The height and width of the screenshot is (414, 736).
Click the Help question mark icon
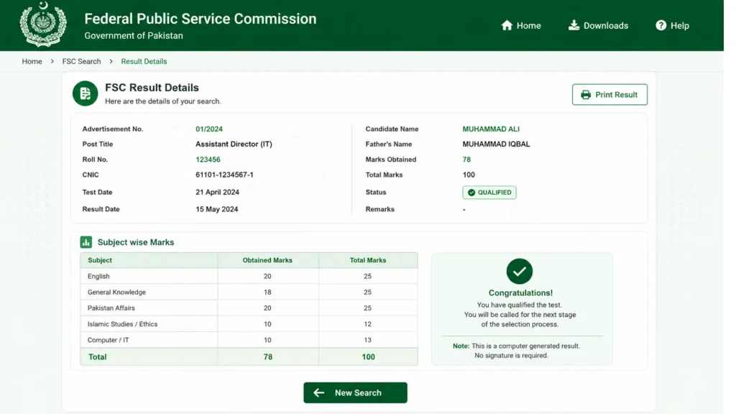(x=661, y=25)
